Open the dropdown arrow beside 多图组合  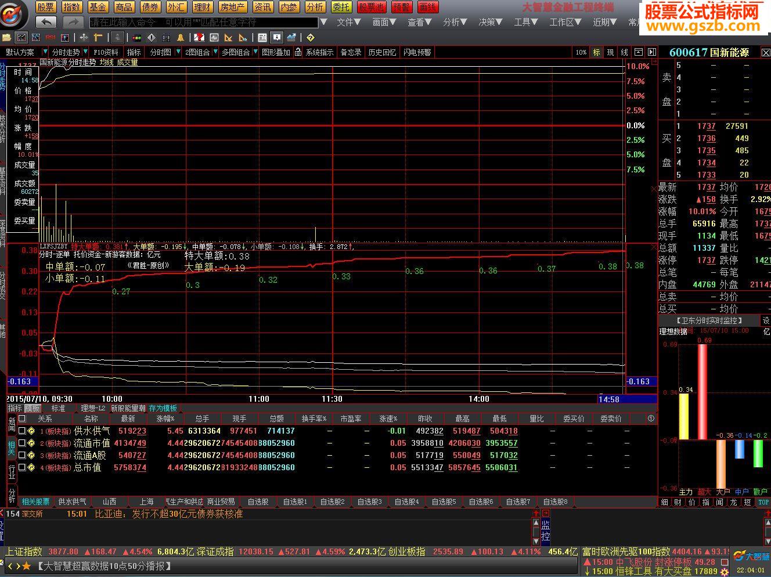click(x=256, y=52)
